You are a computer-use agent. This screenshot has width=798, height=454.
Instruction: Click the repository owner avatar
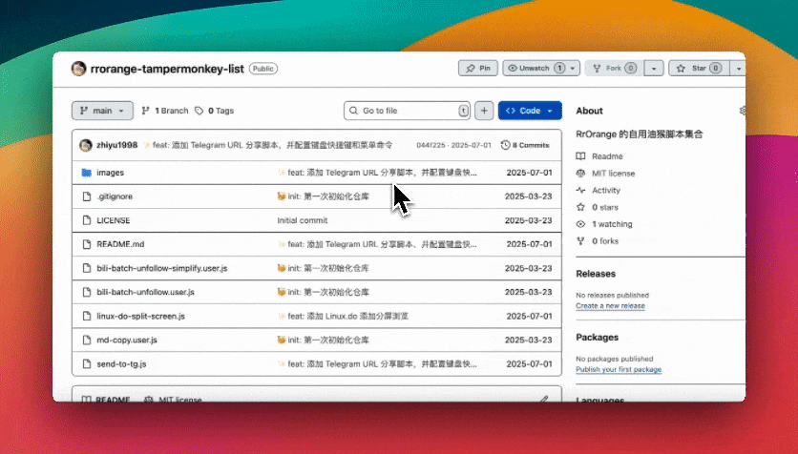pos(78,69)
